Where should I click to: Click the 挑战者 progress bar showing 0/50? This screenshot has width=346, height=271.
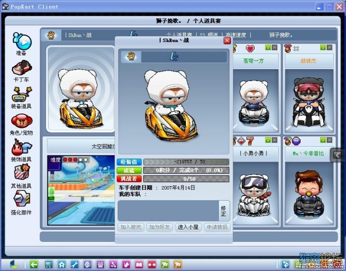coord(186,179)
